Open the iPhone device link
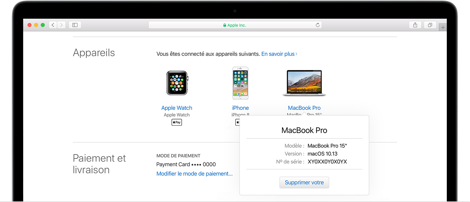The height and width of the screenshot is (202, 470). point(240,108)
